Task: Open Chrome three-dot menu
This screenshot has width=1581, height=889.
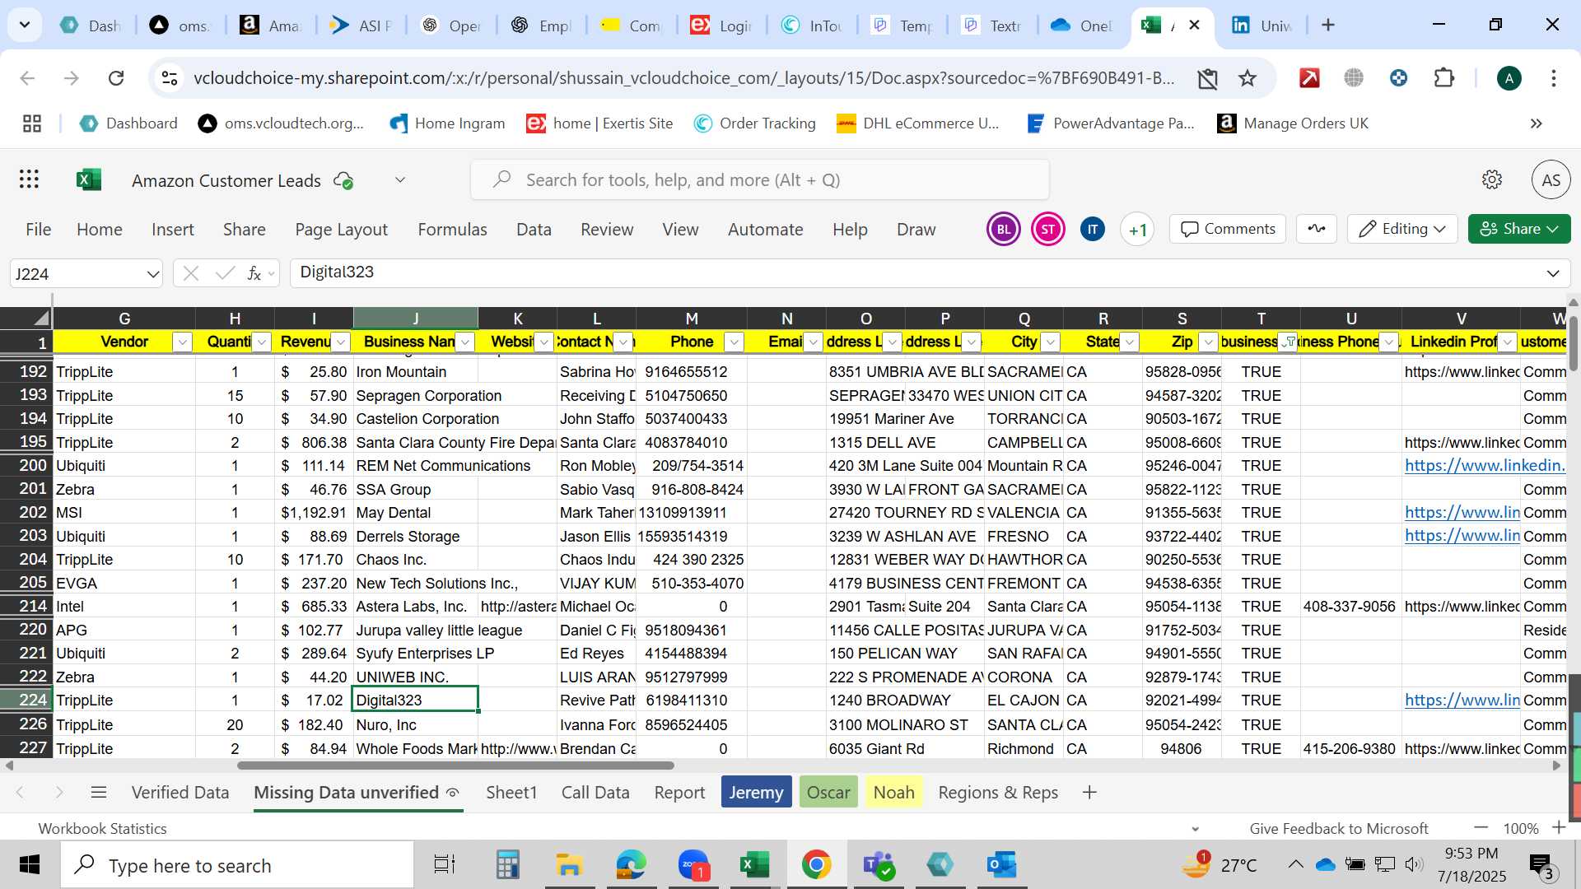Action: pos(1553,78)
